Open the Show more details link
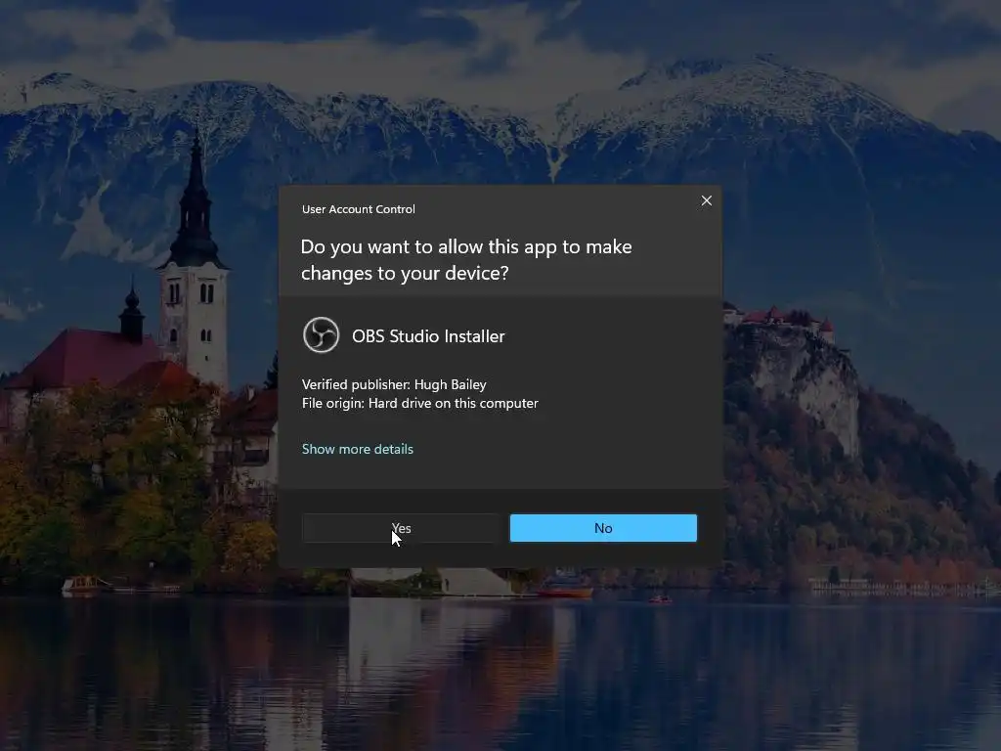Image resolution: width=1001 pixels, height=751 pixels. click(358, 449)
